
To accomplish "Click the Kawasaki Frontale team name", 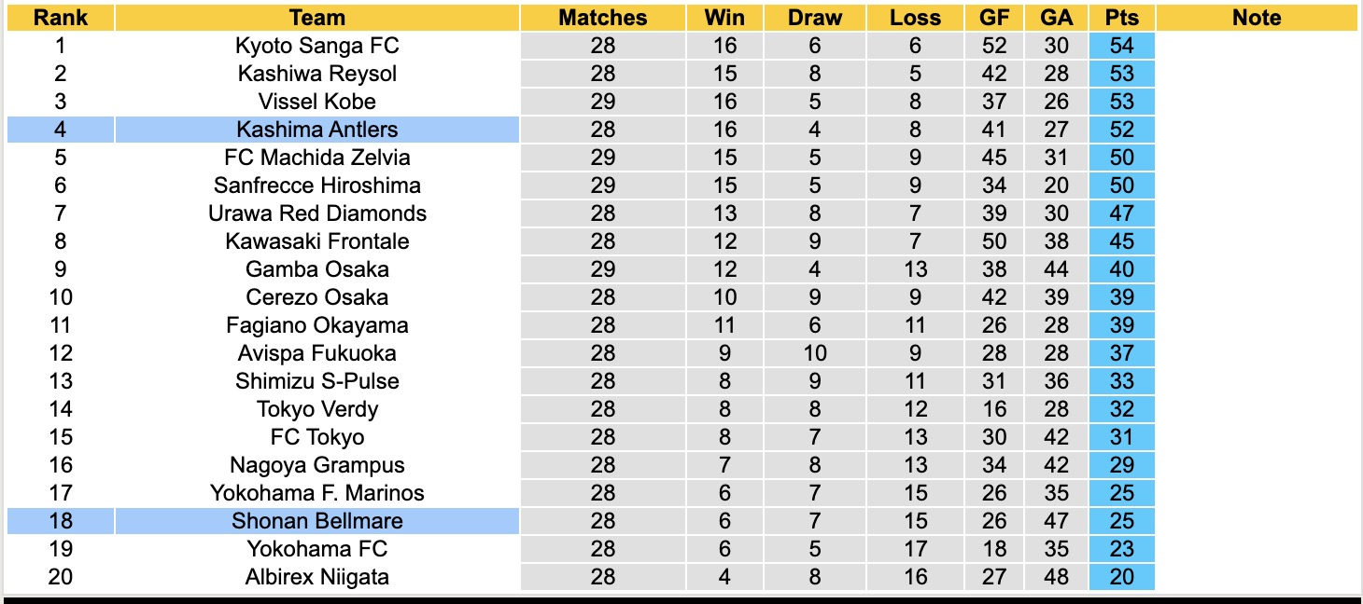I will pos(317,241).
